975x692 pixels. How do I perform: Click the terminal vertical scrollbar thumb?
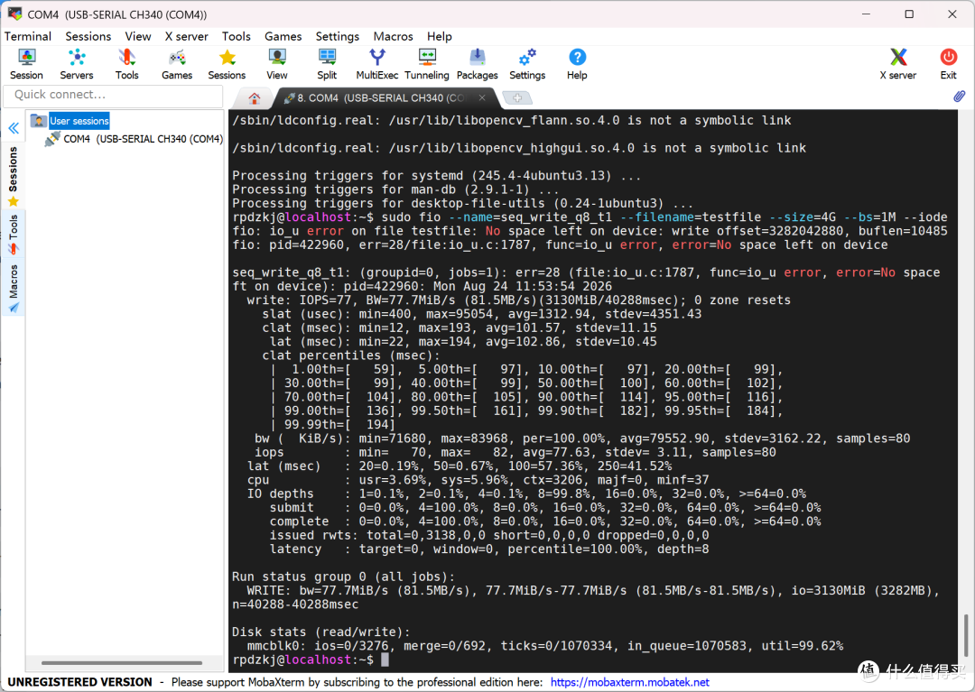[x=965, y=635]
